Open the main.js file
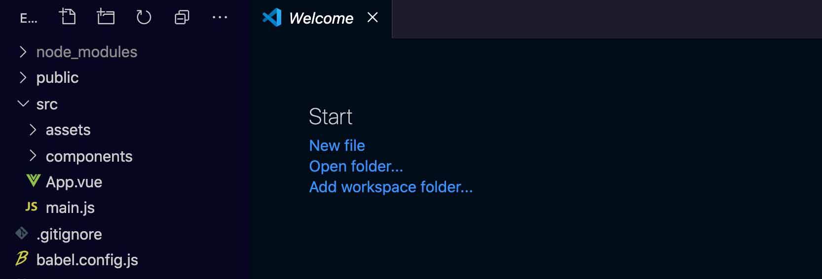Viewport: 822px width, 279px height. tap(70, 208)
